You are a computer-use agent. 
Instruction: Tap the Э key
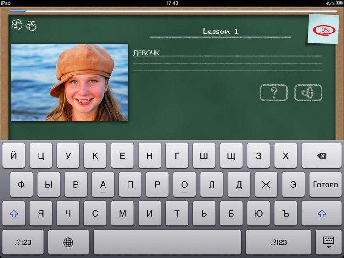coord(294,184)
